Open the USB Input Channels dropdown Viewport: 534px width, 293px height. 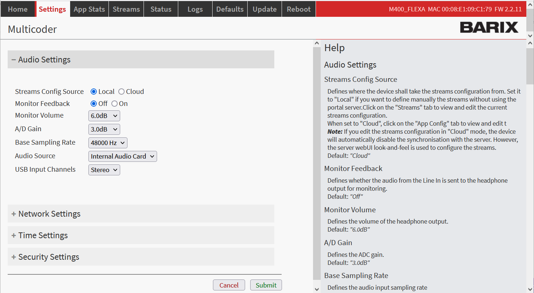click(104, 170)
